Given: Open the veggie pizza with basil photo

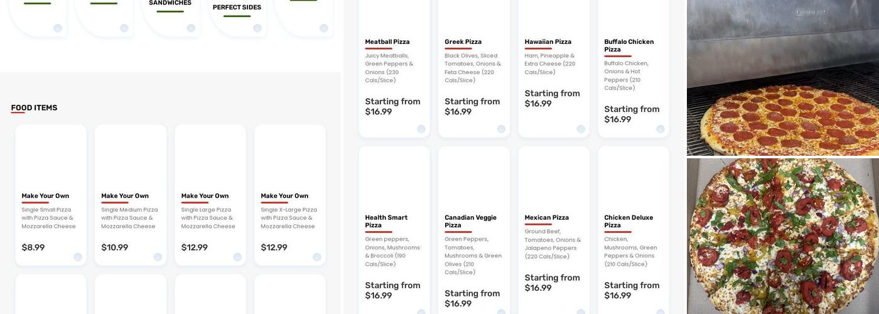Looking at the screenshot, I should (782, 236).
